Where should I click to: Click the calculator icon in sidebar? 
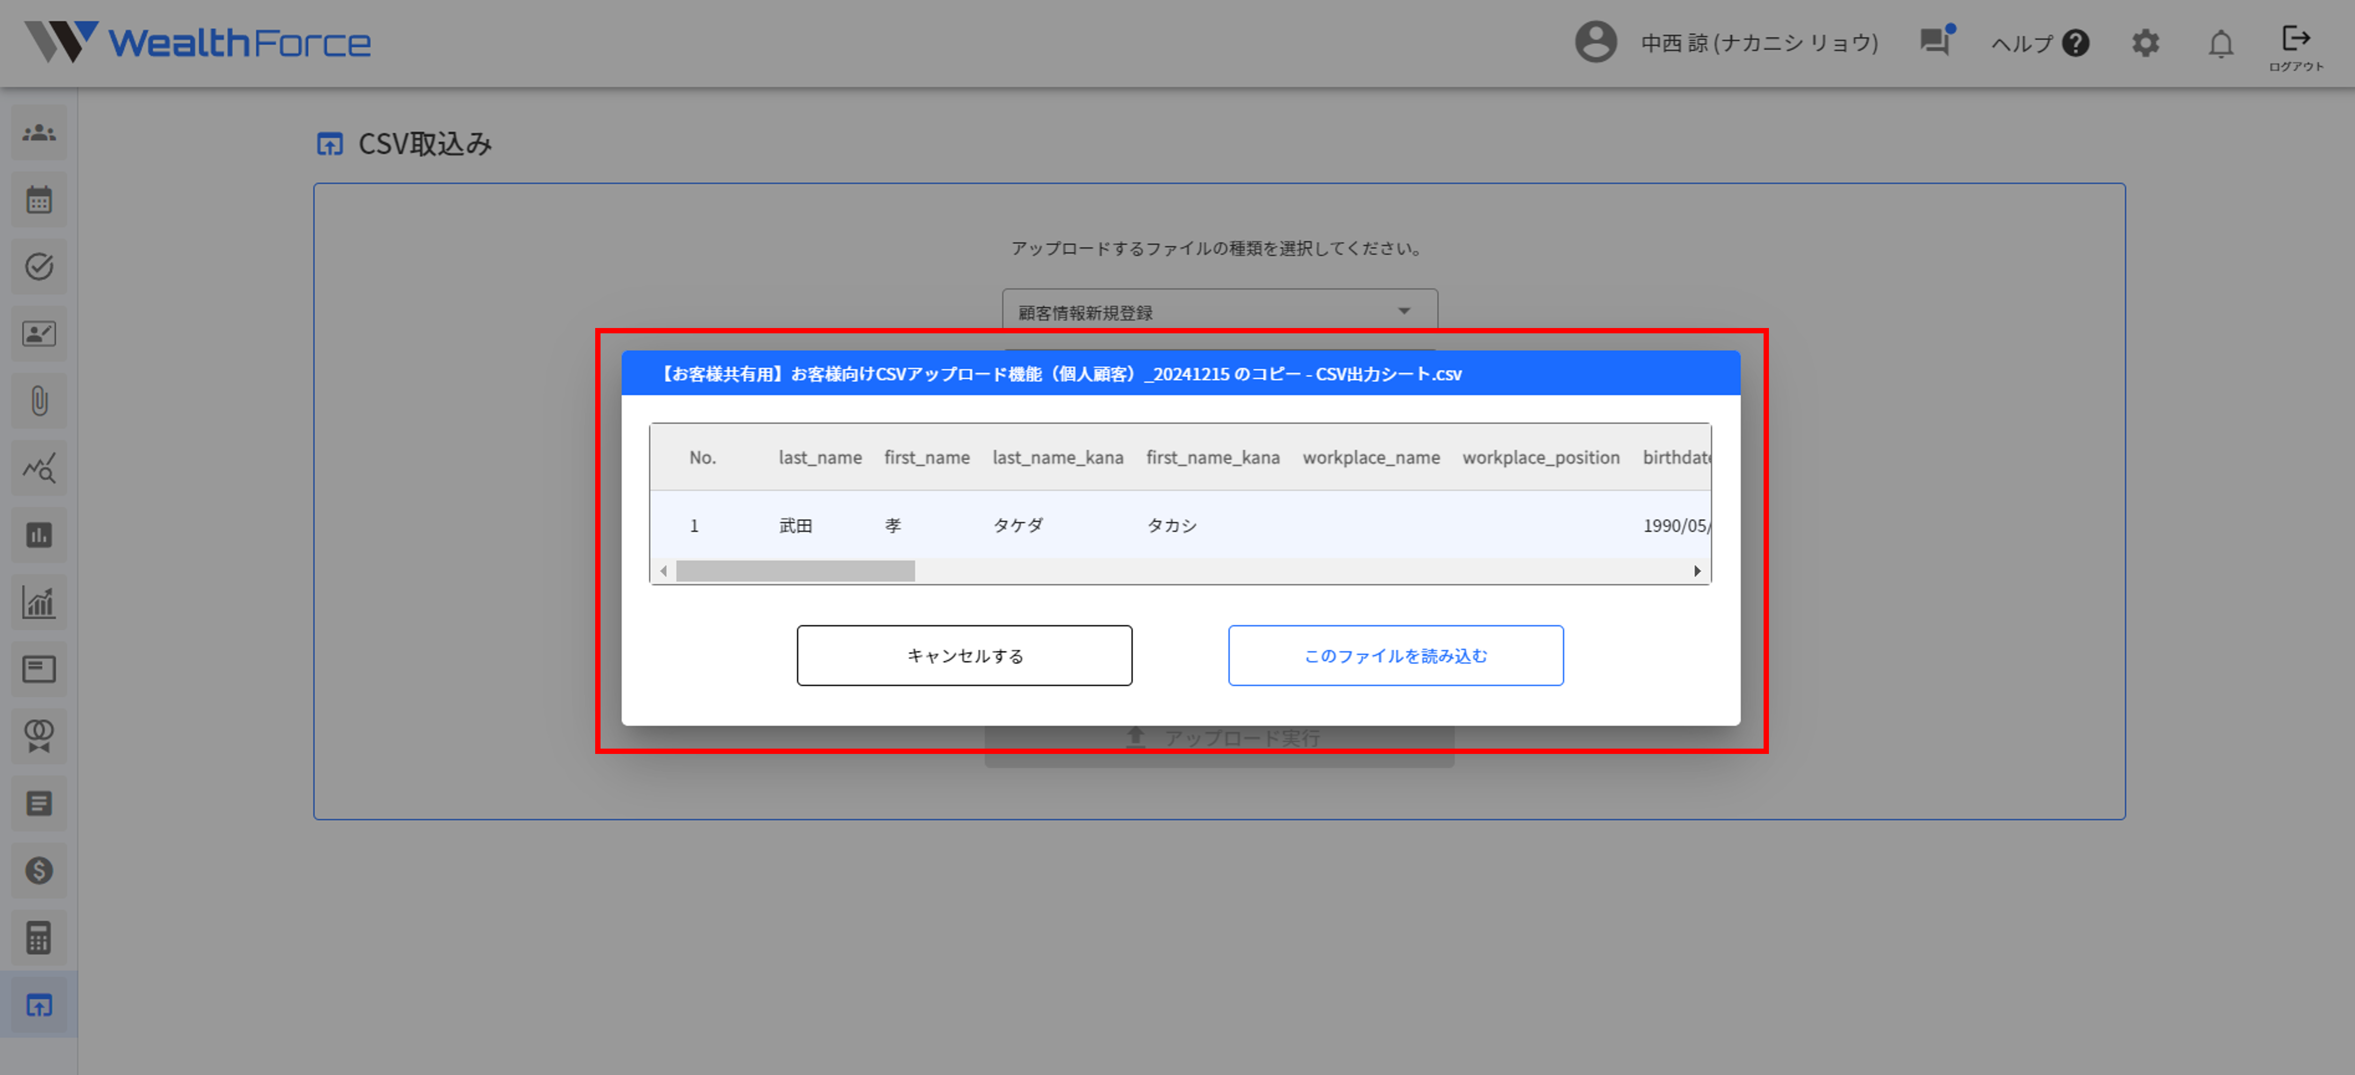click(39, 938)
